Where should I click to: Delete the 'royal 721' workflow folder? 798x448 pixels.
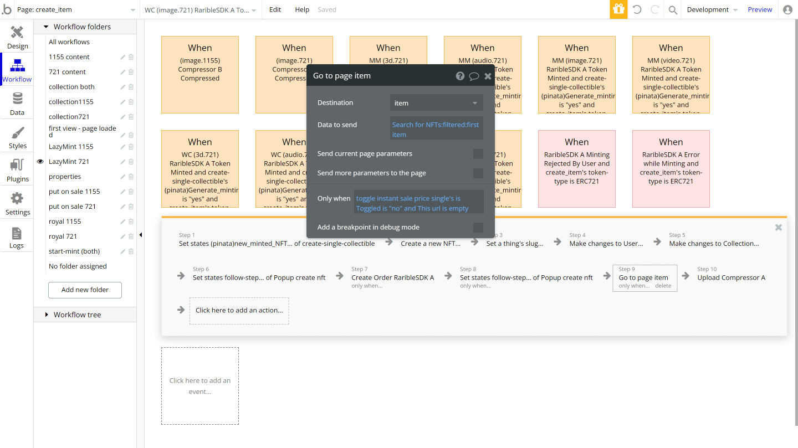click(x=130, y=236)
